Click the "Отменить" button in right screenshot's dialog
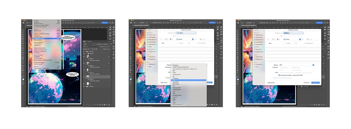Image resolution: width=351 pixels, height=129 pixels. pos(306,82)
